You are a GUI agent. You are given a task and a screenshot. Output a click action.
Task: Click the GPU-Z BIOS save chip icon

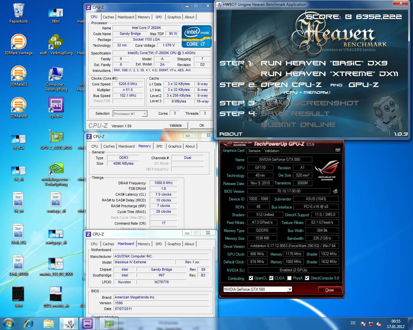(336, 191)
